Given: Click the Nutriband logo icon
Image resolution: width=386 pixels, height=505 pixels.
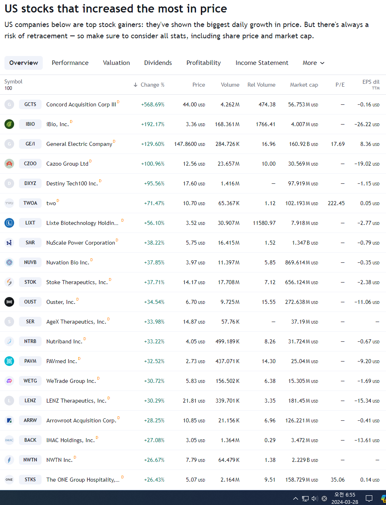Looking at the screenshot, I should click(9, 341).
